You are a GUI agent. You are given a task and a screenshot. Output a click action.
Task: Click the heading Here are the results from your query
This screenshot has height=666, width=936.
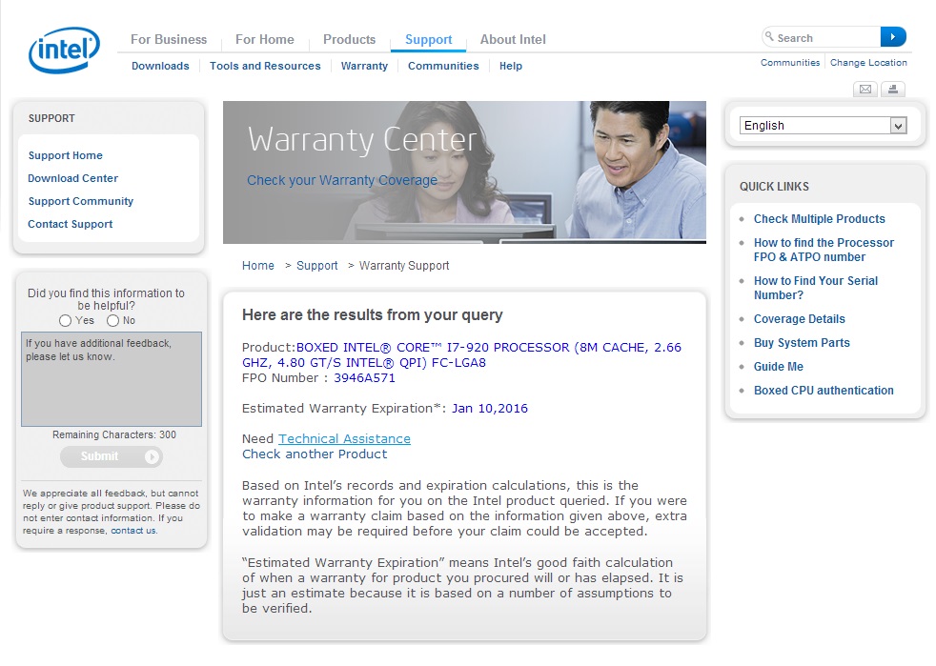(373, 315)
